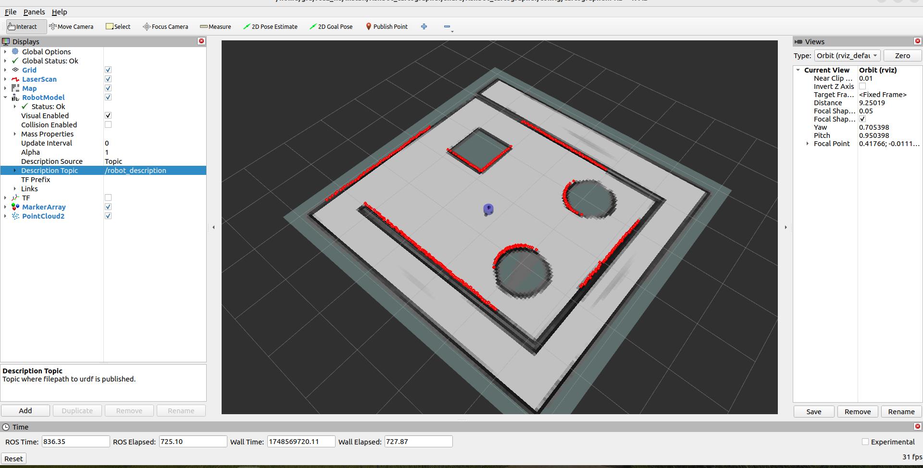Viewport: 923px width, 468px height.
Task: Click the Rename button in Views panel
Action: click(x=901, y=412)
